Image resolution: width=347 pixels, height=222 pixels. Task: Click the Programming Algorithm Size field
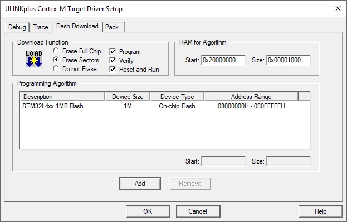point(289,161)
